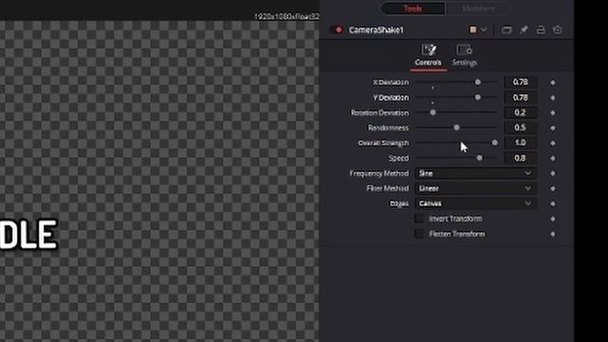Click the Rotation Deviation label
This screenshot has height=342, width=608.
380,112
